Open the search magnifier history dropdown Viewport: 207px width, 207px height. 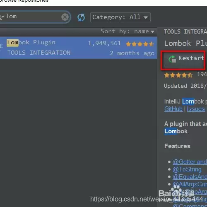pos(2,17)
